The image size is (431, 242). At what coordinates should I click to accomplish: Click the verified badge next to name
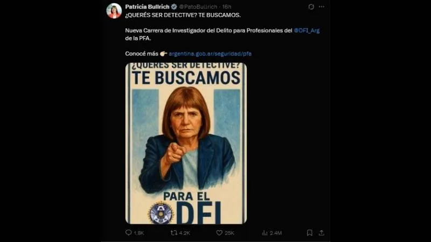(174, 6)
